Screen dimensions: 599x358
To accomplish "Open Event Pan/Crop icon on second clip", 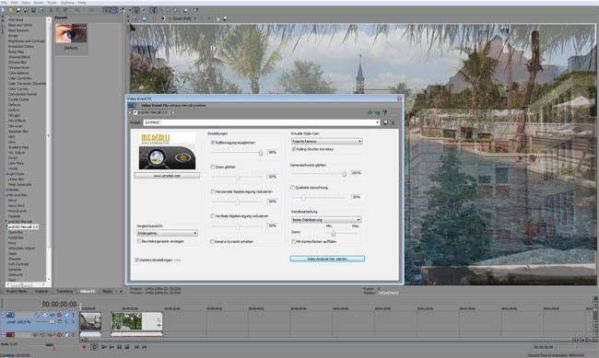I will click(159, 320).
